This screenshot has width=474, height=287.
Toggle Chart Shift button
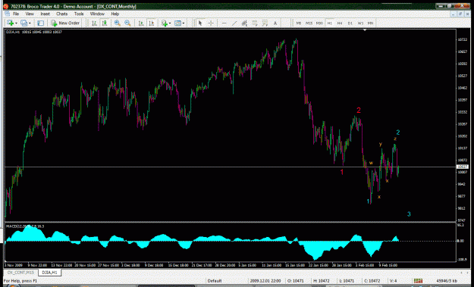point(151,23)
